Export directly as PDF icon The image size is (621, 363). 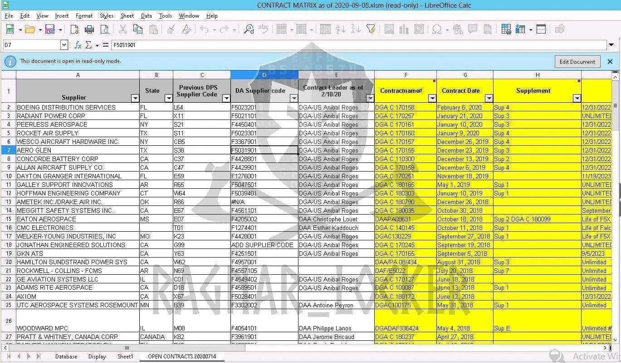pos(74,29)
